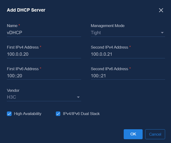Click the Vendor dropdown arrow
This screenshot has height=143, width=171.
(78, 97)
